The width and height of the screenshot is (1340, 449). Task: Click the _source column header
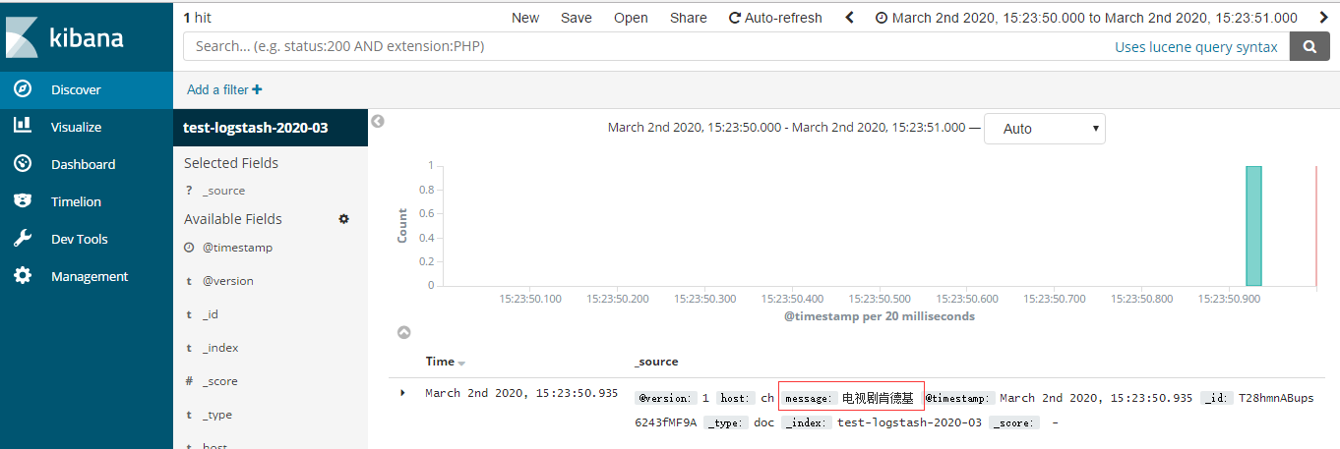coord(657,362)
